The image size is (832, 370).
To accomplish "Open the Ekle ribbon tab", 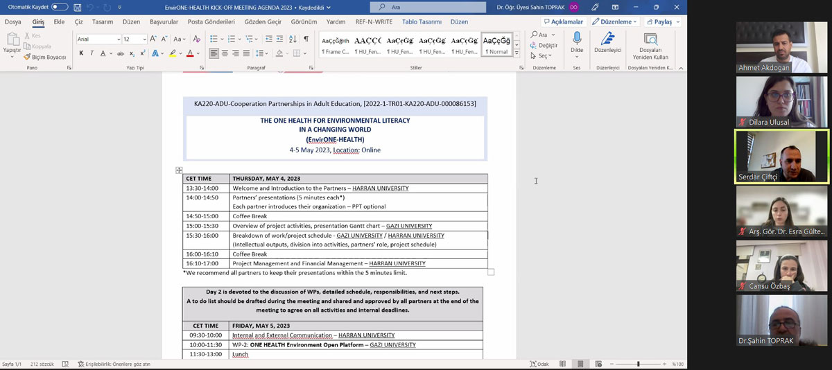I will tap(59, 21).
